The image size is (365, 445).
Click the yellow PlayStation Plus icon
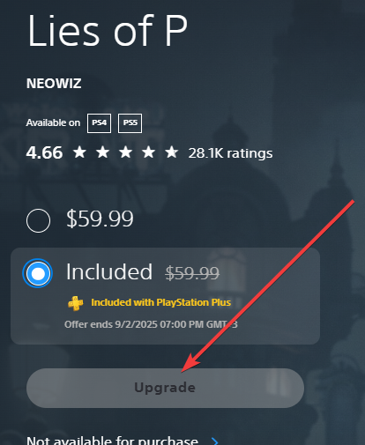pyautogui.click(x=76, y=303)
